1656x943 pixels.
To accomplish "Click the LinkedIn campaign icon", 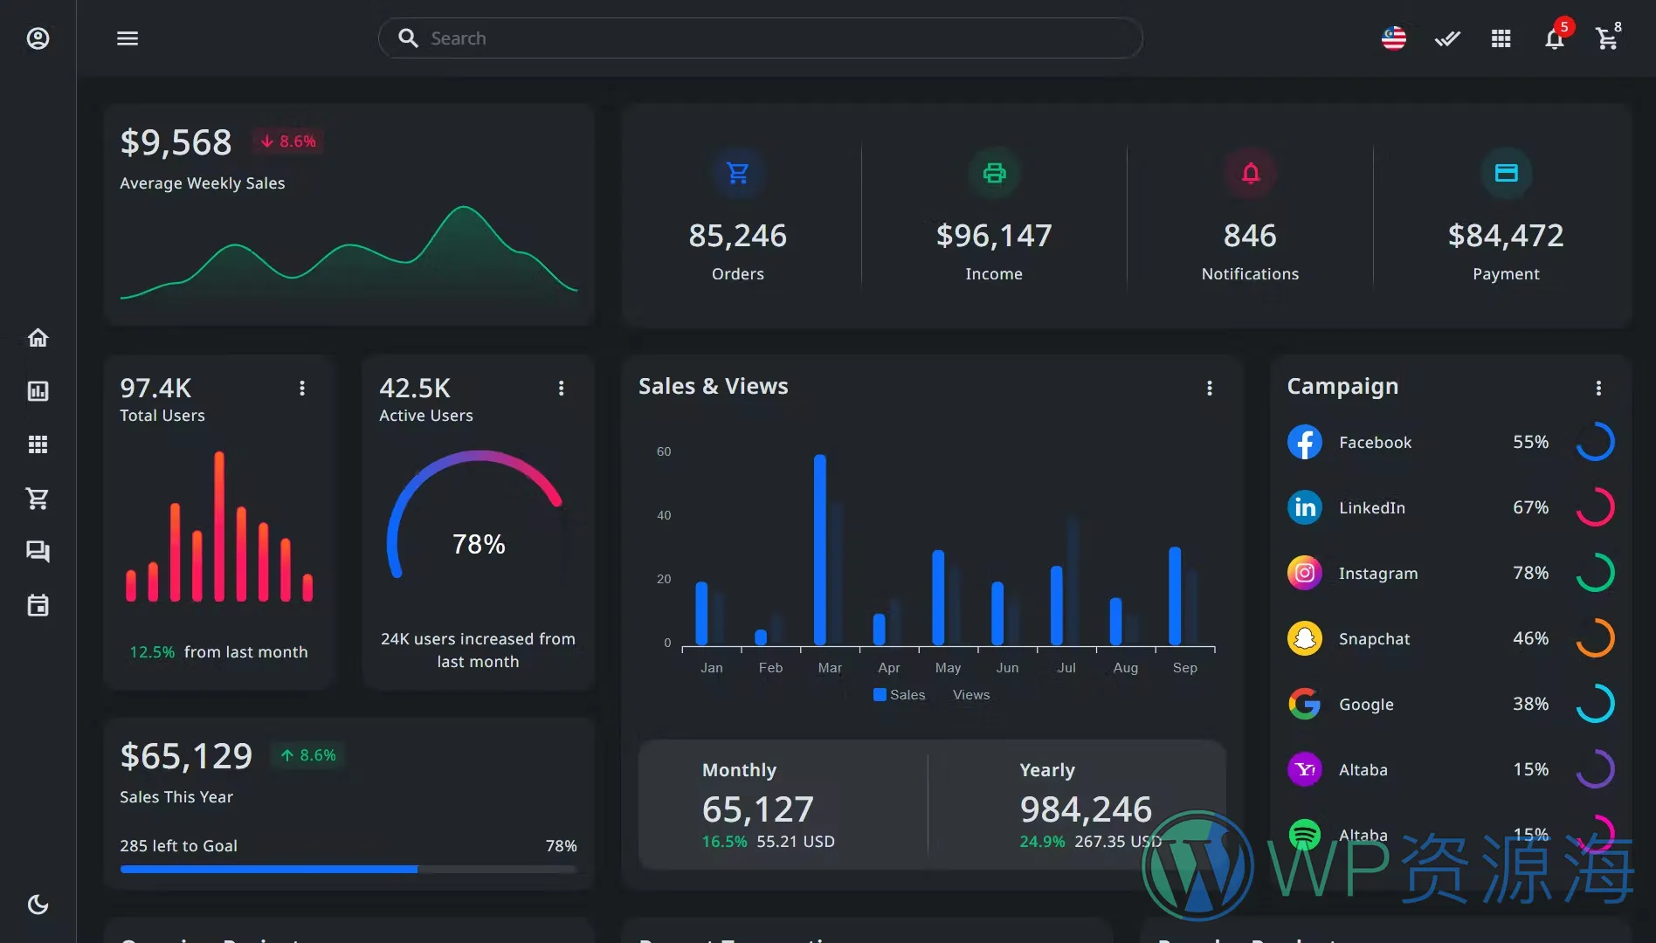I will pyautogui.click(x=1305, y=507).
